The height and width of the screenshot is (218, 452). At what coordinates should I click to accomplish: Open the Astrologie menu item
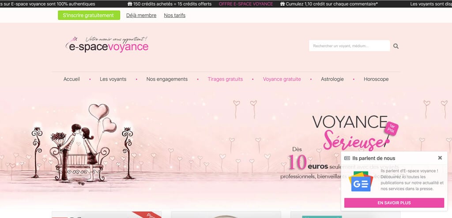pos(332,79)
